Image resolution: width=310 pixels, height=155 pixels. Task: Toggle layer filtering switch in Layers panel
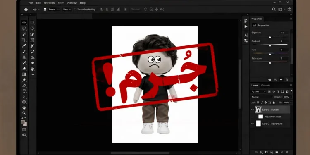[291, 91]
